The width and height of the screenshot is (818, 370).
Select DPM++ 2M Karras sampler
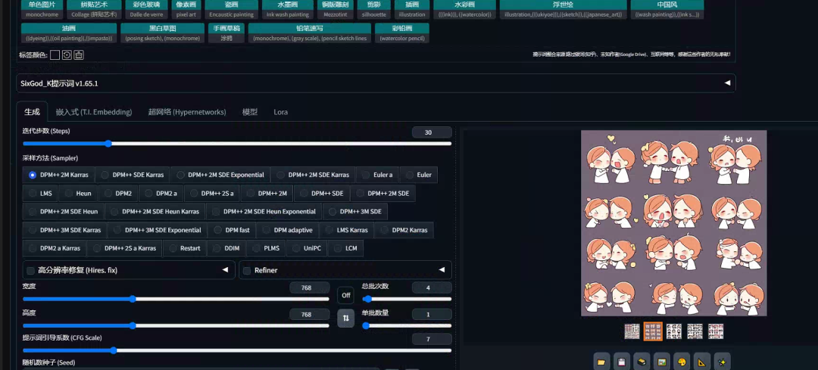59,175
